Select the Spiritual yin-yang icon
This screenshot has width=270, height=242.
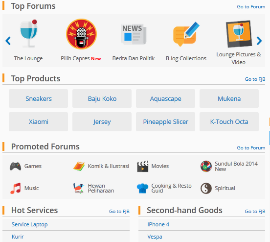click(206, 188)
